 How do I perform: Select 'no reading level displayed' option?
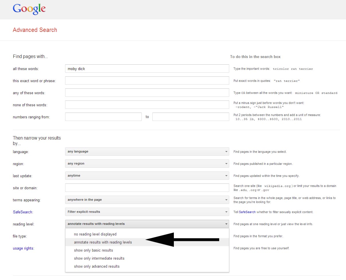[x=95, y=234]
